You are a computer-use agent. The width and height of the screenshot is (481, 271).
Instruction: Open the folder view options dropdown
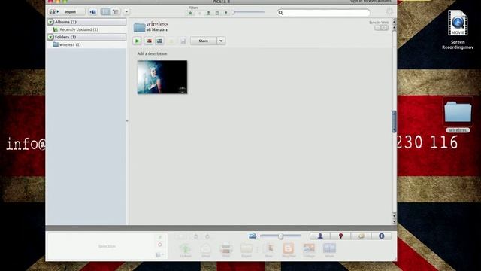point(126,12)
